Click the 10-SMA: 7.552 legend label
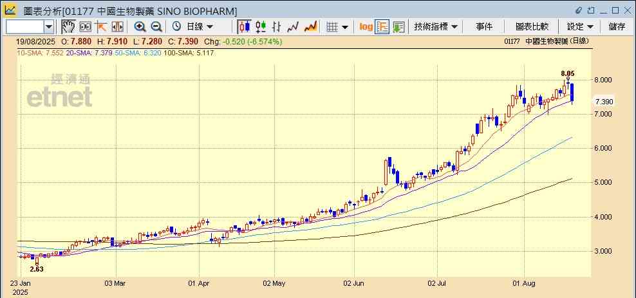 coord(40,53)
